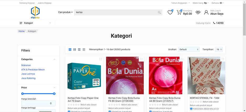Open Kertas Foto Copy Bola Dunia F4 80 Gram title
The width and height of the screenshot is (246, 112).
[x=124, y=99]
